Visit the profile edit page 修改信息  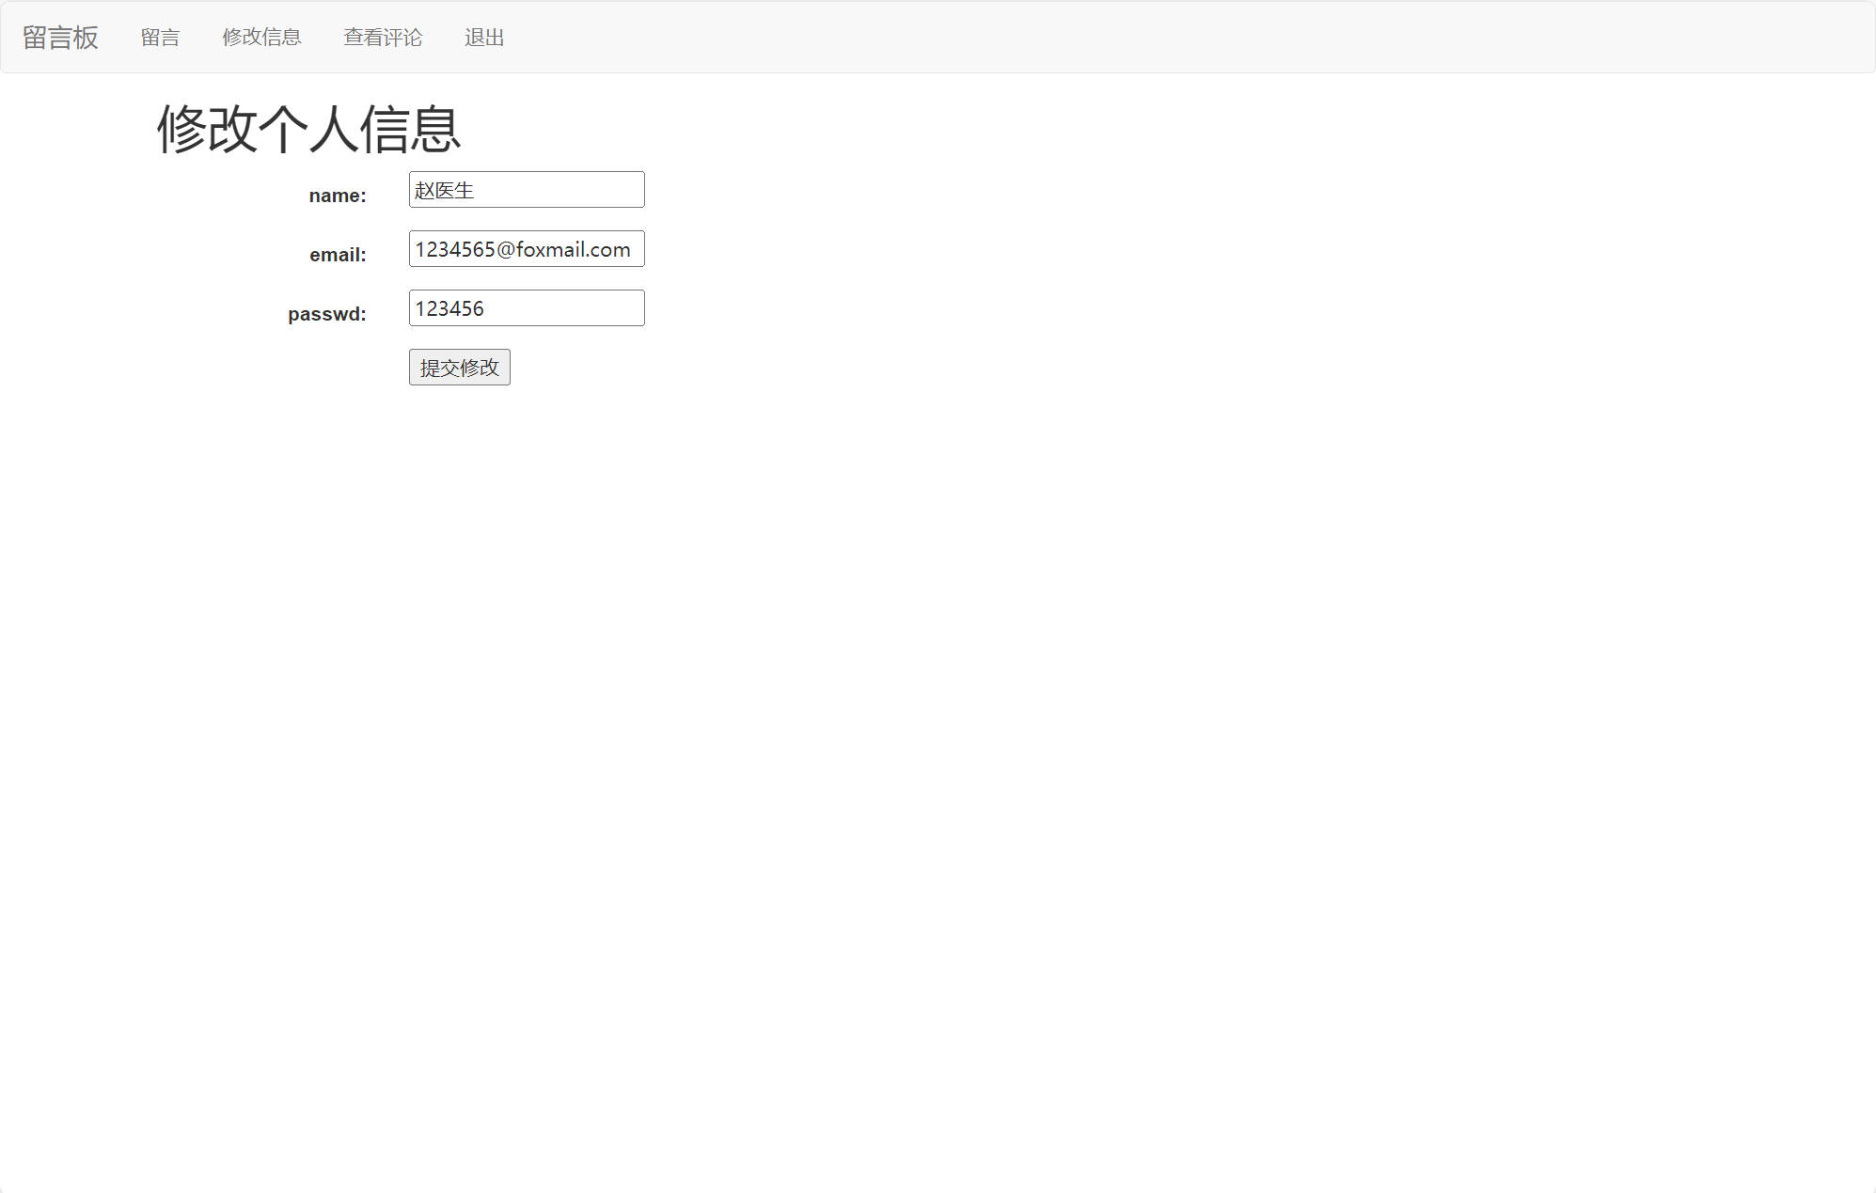click(261, 37)
